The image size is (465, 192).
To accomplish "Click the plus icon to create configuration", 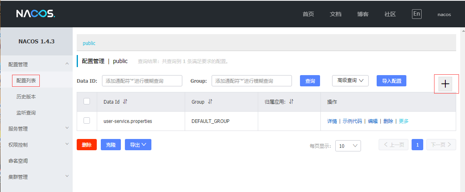I will (x=445, y=84).
